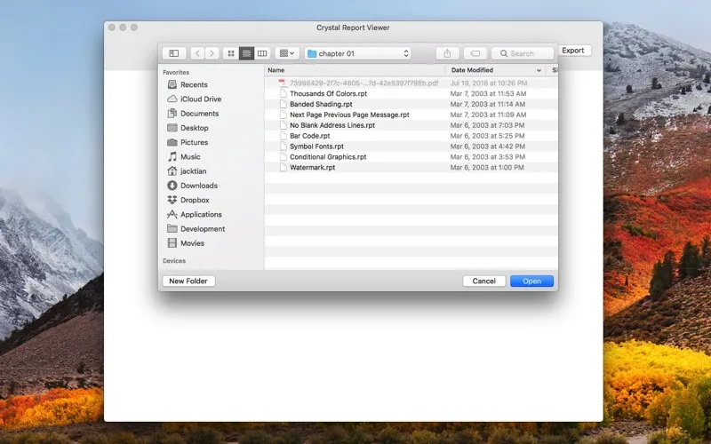This screenshot has width=711, height=444.
Task: Open the Dropbox sidebar location
Action: 195,200
